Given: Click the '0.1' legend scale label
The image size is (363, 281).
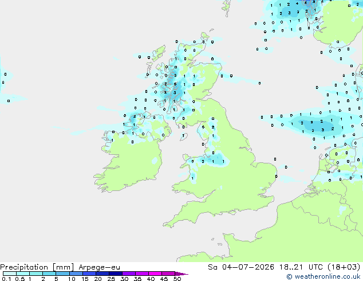Looking at the screenshot, I should point(6,279).
